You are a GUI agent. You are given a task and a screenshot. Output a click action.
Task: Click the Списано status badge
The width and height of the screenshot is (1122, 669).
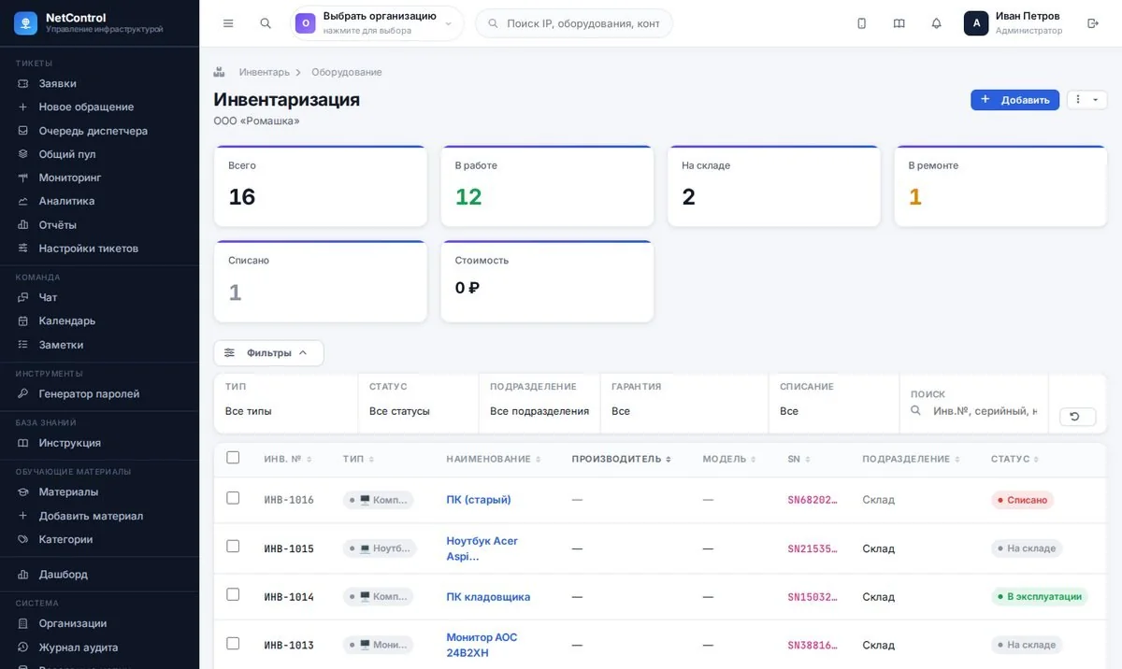[x=1022, y=500]
